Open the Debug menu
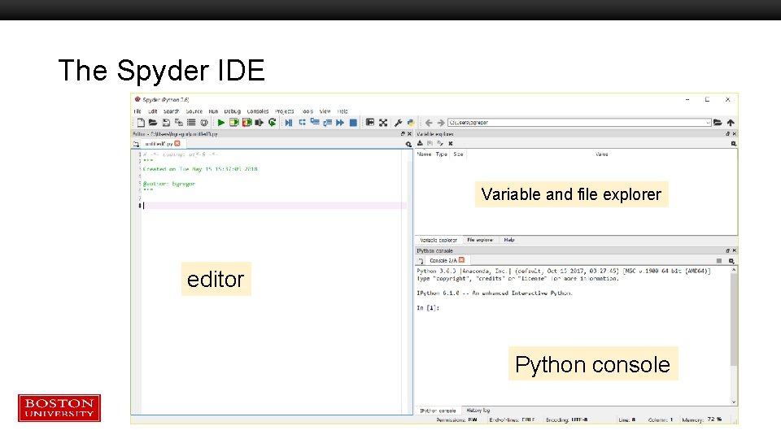Screen dimensions: 781x439 click(232, 111)
